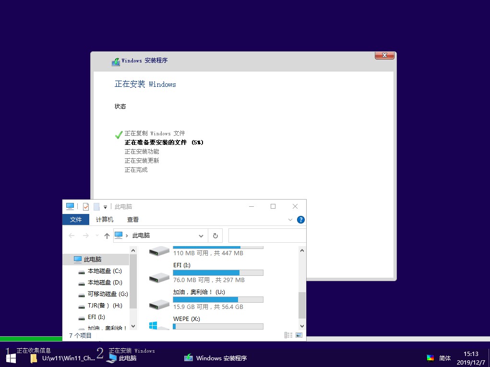The height and width of the screenshot is (367, 490).
Task: Click the U: drive usage bar
Action: 218,299
